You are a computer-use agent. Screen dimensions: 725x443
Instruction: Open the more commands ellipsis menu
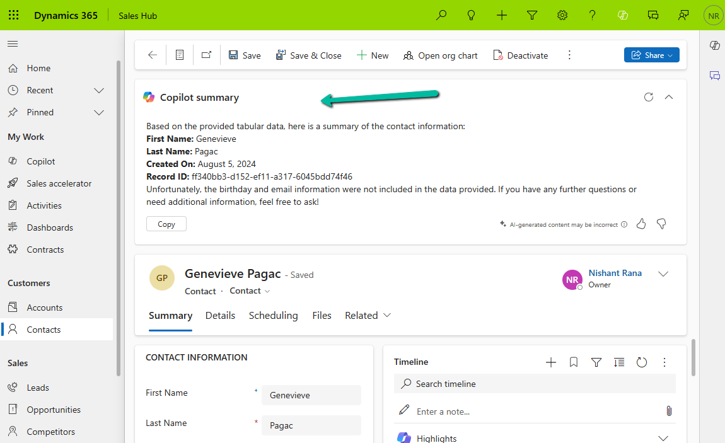569,55
